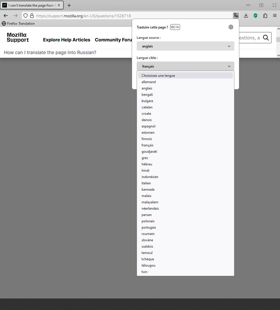Open Community Forums navigation item
This screenshot has height=310, width=280.
pos(113,40)
